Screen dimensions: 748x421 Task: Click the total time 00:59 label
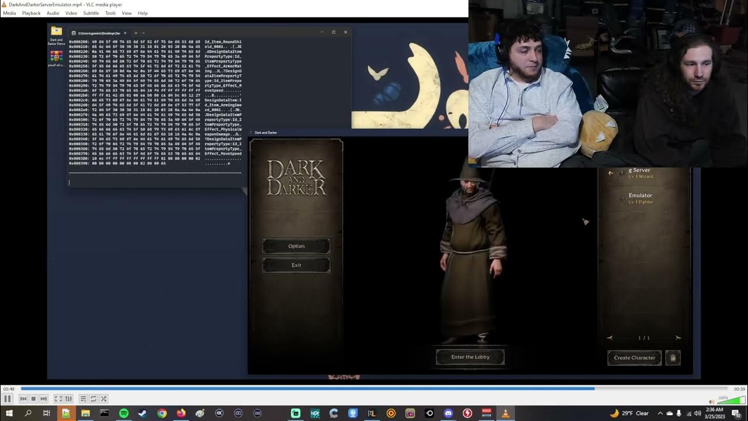pos(739,389)
